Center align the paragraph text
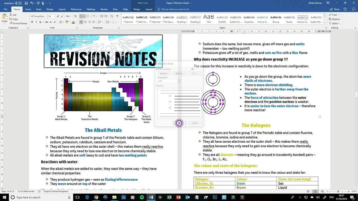The image size is (358, 201). pyautogui.click(x=85, y=22)
